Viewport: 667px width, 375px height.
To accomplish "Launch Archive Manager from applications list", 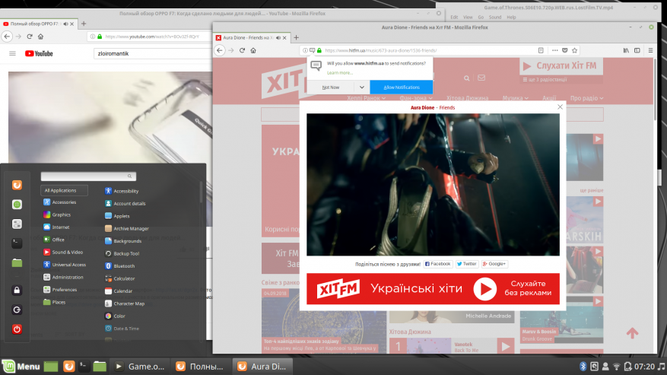I will click(127, 229).
